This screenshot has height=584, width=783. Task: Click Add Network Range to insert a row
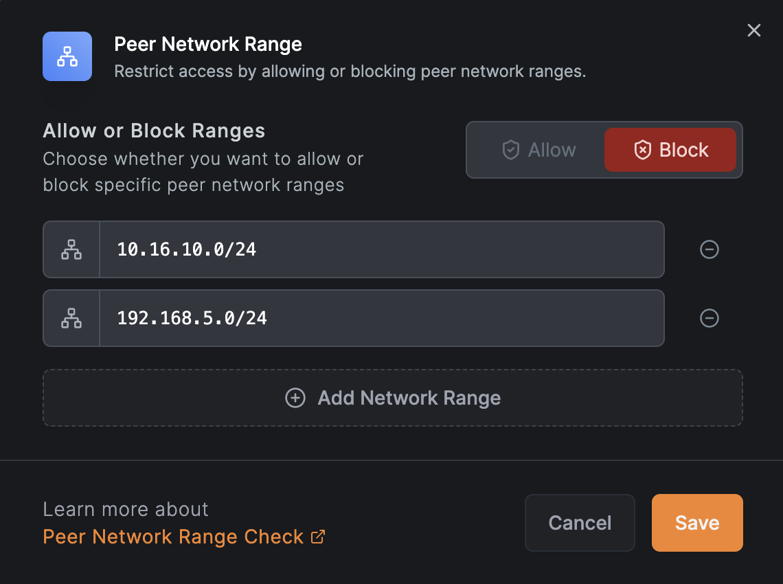[392, 398]
